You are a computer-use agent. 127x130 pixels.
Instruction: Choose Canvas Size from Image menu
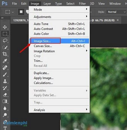point(59,46)
